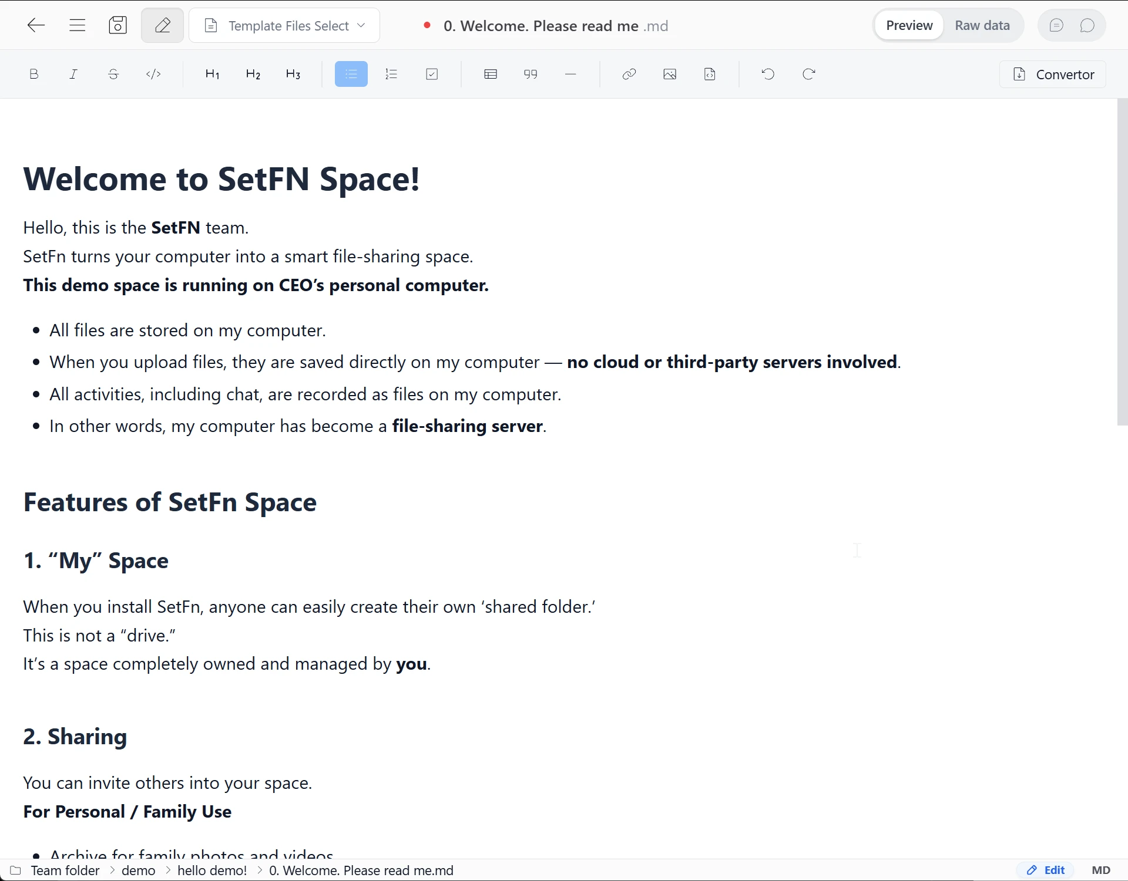Insert a task checklist
The height and width of the screenshot is (881, 1128).
click(432, 74)
